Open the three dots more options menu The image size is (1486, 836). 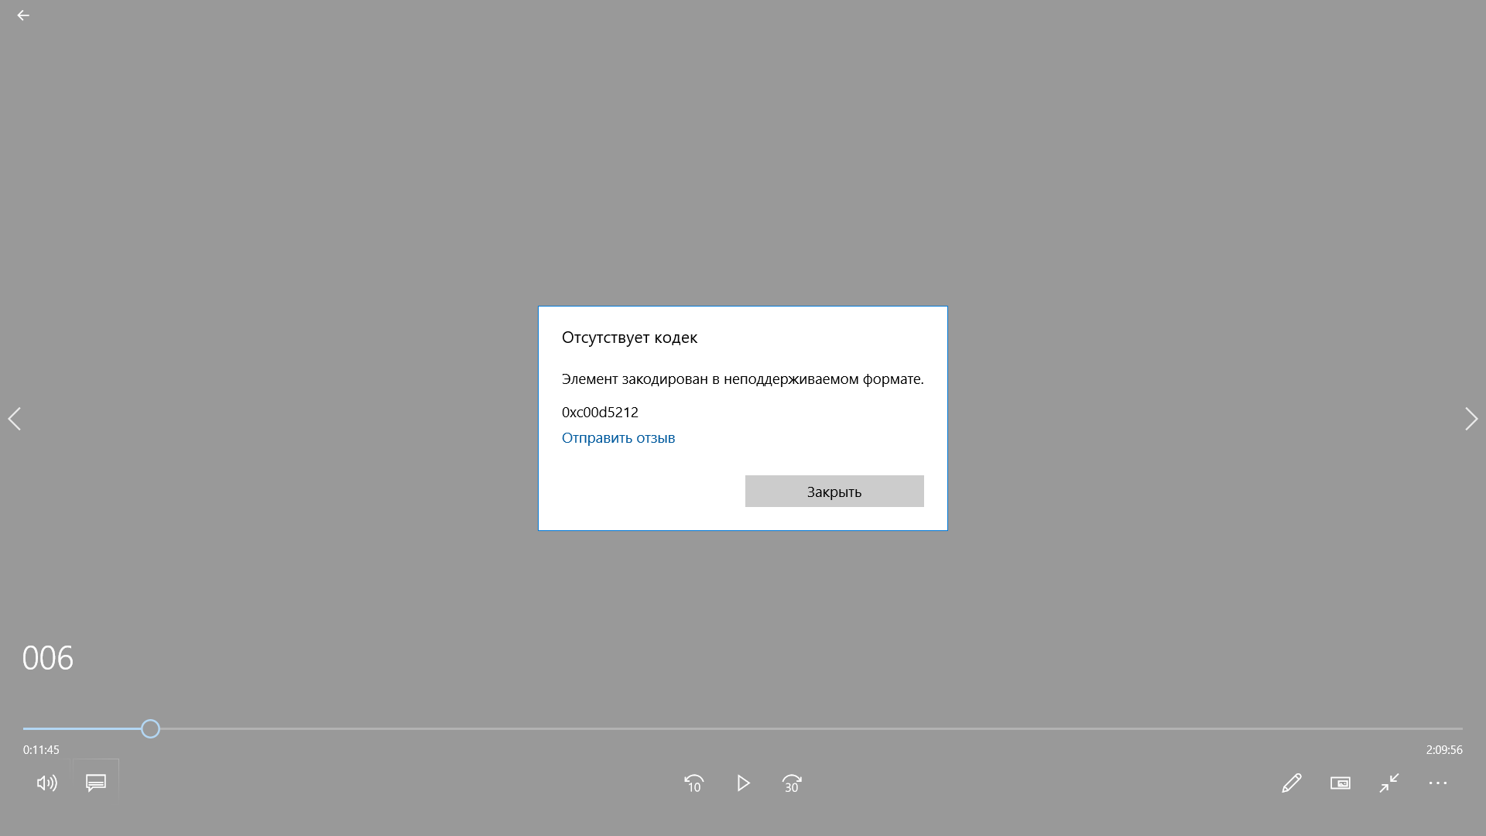1438,783
